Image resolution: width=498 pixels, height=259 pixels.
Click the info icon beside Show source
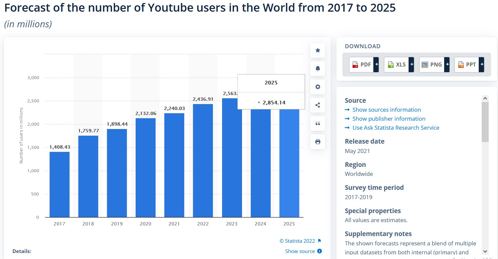tap(319, 251)
